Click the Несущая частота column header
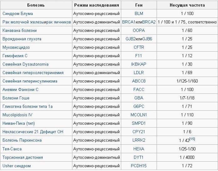 pyautogui.click(x=187, y=5)
